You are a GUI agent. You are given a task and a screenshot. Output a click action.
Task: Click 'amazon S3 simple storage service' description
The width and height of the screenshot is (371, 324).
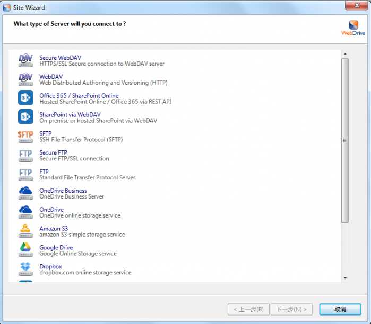[x=82, y=235]
